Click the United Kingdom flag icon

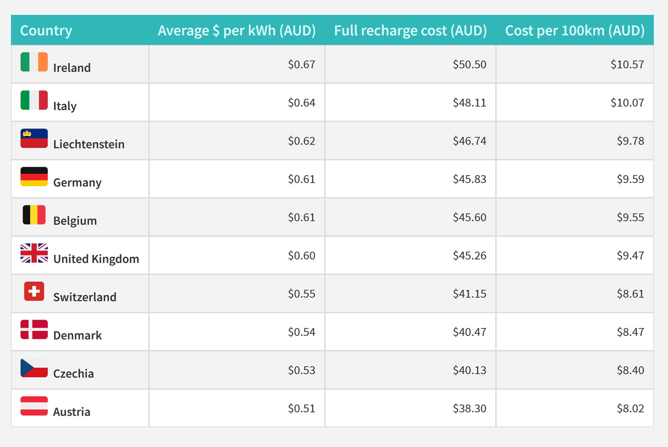pos(34,253)
